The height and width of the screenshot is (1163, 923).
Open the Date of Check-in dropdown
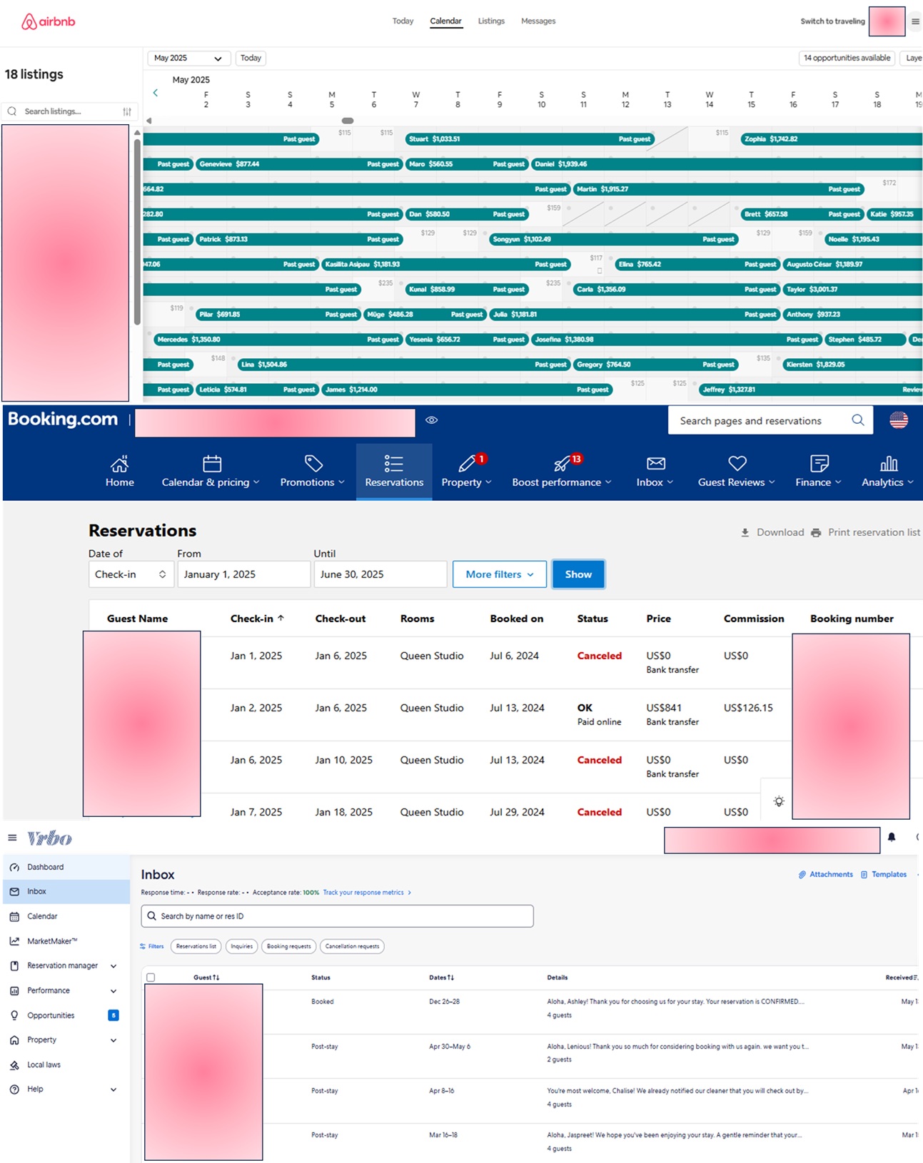click(x=131, y=574)
